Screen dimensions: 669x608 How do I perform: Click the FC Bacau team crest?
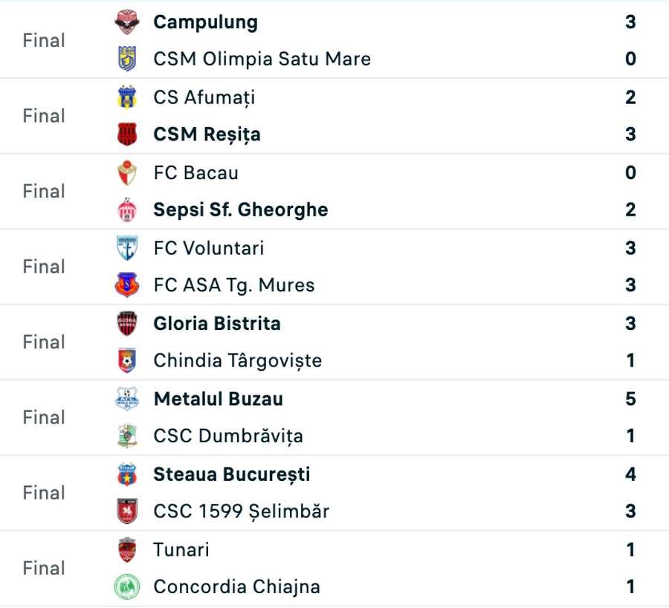click(x=127, y=173)
